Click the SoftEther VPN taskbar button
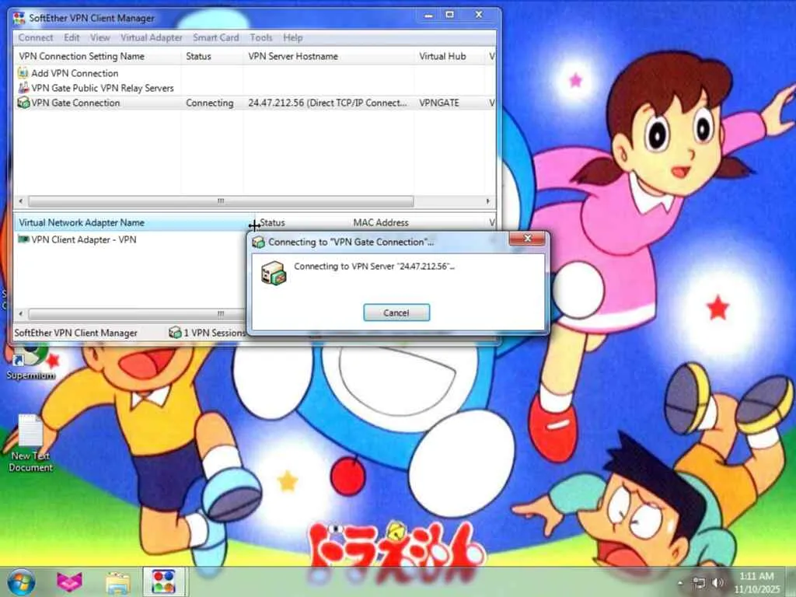Viewport: 796px width, 597px height. point(163,581)
